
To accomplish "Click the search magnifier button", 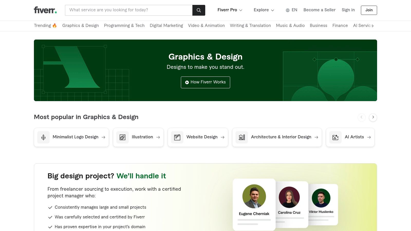I will coord(199,10).
